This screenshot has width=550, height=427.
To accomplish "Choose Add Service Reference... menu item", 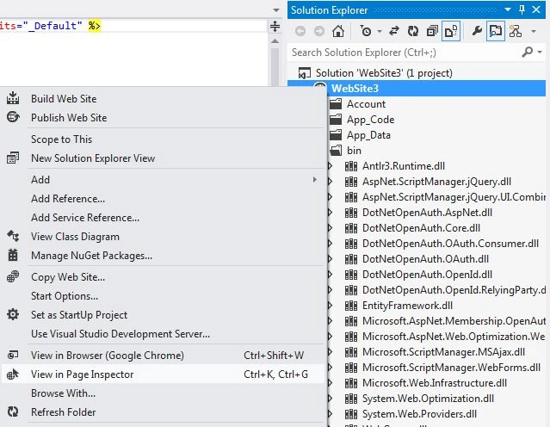I will [163, 218].
